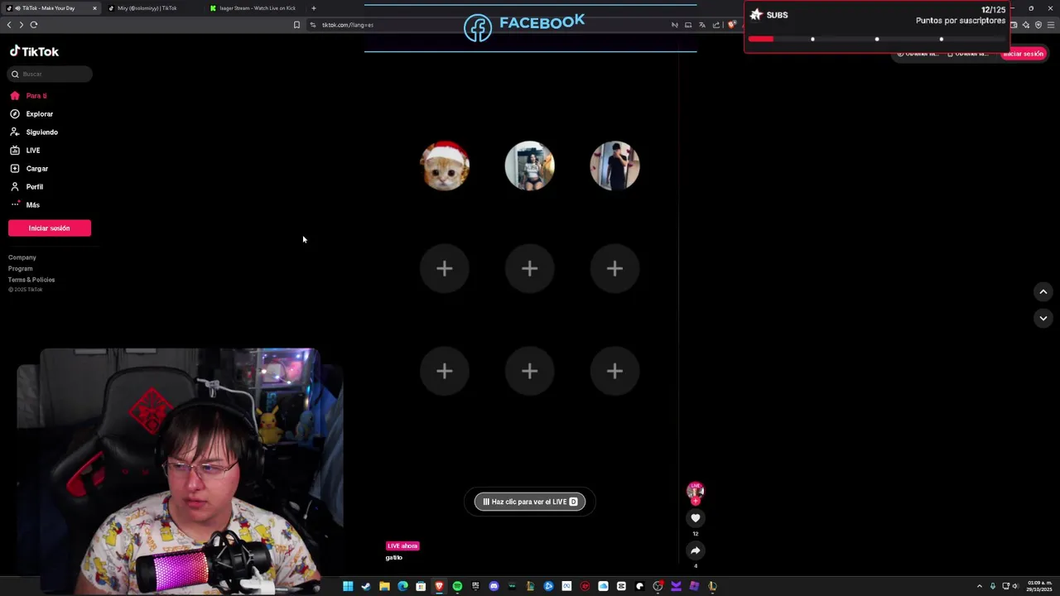Click the translate page icon in toolbar
Viewport: 1060px width, 596px height.
(x=702, y=25)
